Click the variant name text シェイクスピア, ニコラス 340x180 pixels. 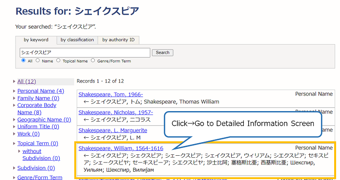point(120,120)
